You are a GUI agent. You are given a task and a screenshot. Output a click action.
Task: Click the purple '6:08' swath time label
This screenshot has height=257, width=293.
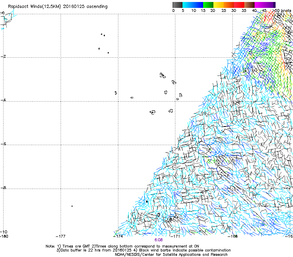coord(158,240)
